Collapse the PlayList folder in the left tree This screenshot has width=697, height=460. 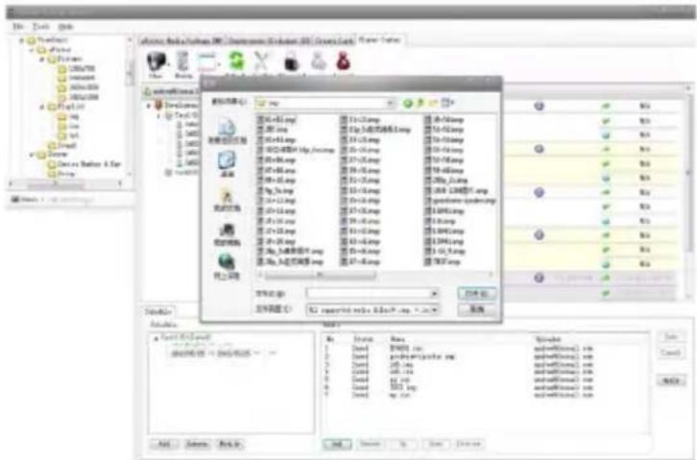click(x=42, y=108)
